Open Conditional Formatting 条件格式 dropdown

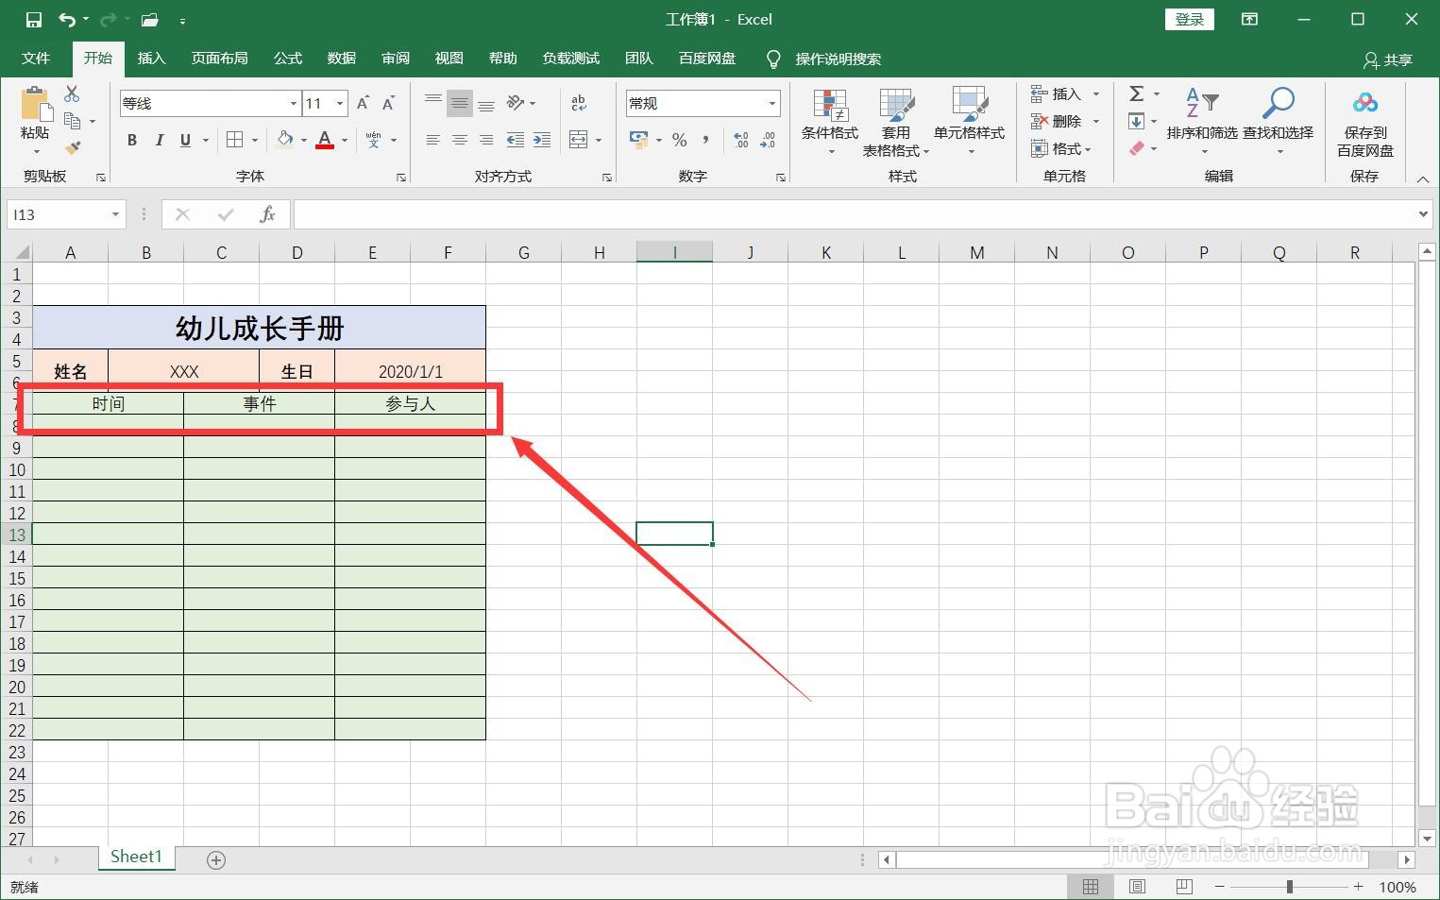click(x=830, y=123)
